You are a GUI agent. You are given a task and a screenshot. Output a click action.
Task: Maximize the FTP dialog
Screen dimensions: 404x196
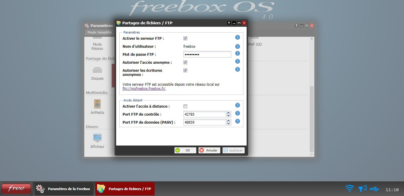[239, 23]
